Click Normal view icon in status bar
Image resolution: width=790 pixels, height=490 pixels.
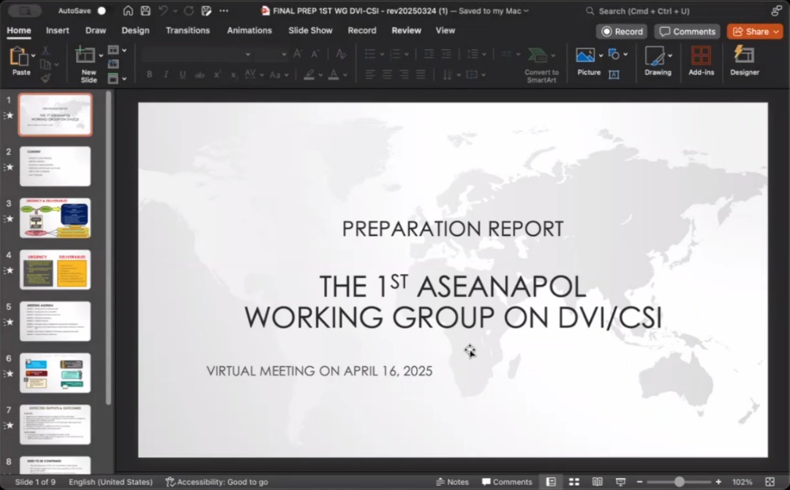click(551, 482)
